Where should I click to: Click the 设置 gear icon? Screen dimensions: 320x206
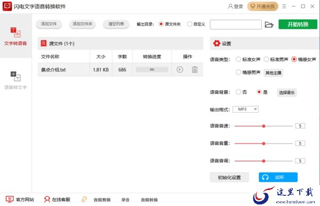tap(217, 43)
